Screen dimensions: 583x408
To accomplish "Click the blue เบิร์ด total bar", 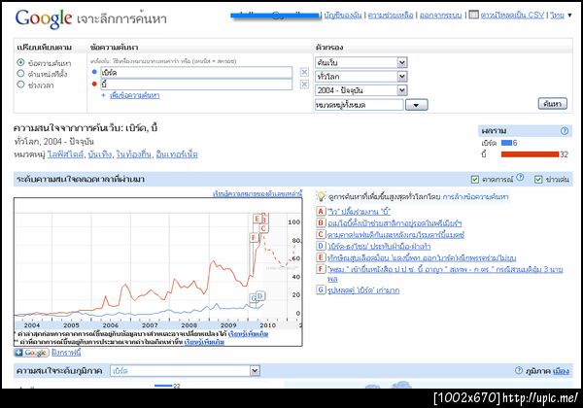I will tap(506, 143).
